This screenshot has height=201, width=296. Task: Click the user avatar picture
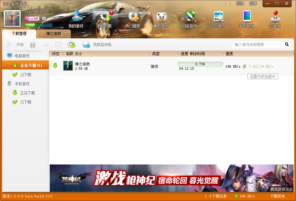click(x=12, y=19)
